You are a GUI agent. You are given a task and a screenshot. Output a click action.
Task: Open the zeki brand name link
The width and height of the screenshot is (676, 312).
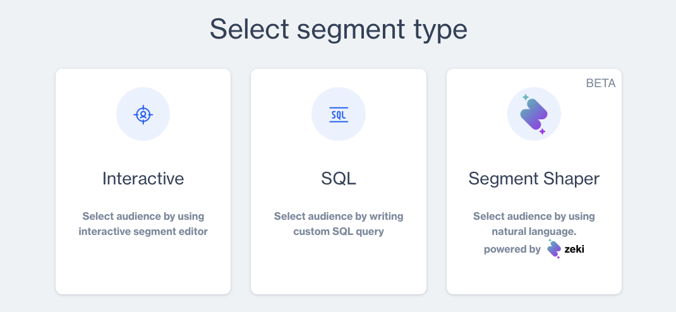coord(575,249)
